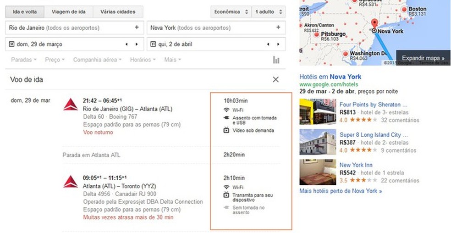Add another destination airport with plus icon
The image size is (451, 233).
(278, 28)
